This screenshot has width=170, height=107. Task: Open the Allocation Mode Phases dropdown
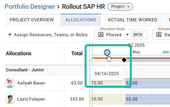click(x=120, y=35)
